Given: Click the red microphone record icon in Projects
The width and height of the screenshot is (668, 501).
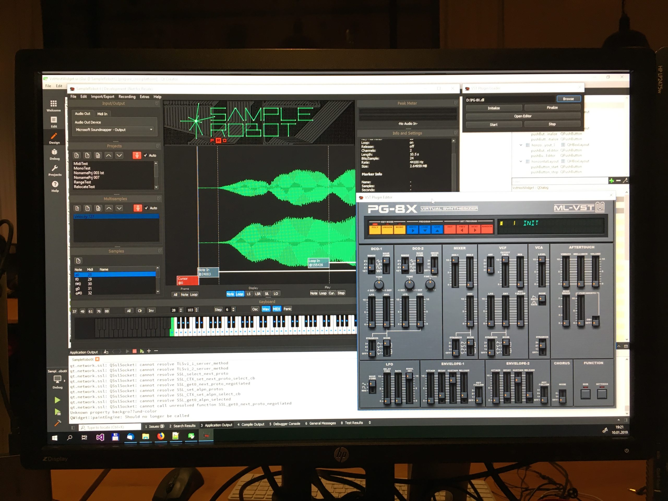Looking at the screenshot, I should pyautogui.click(x=137, y=155).
